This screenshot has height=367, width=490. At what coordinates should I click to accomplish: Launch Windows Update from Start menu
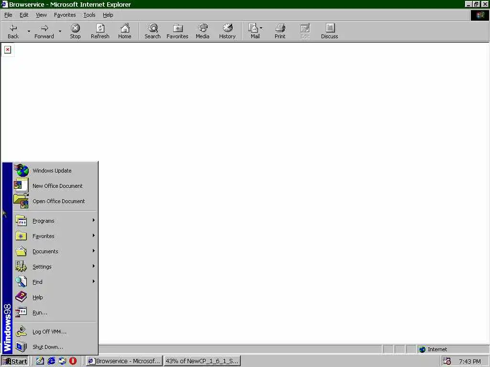[55, 171]
